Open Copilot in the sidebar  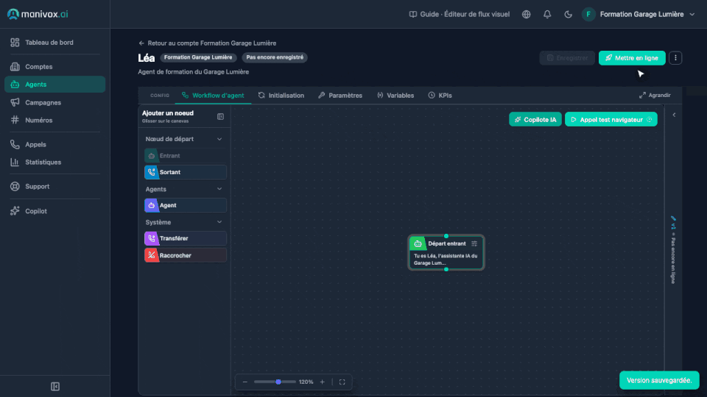[x=54, y=211]
